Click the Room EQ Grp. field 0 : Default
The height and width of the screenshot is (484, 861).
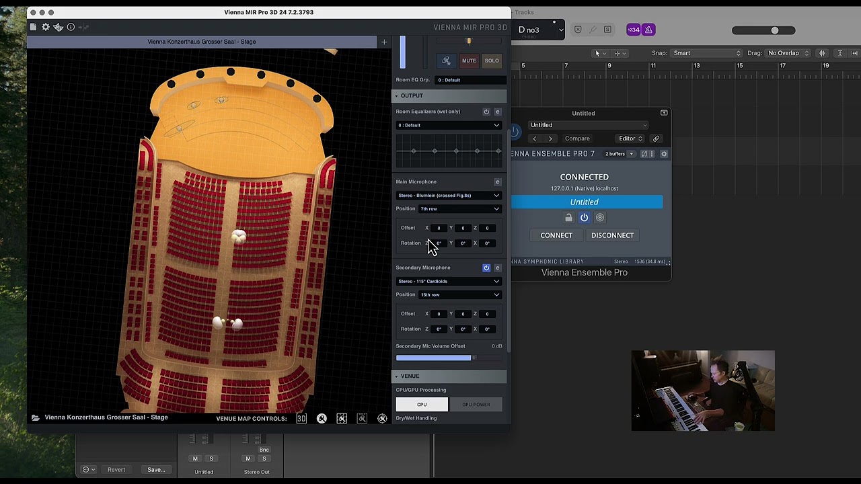click(x=470, y=80)
